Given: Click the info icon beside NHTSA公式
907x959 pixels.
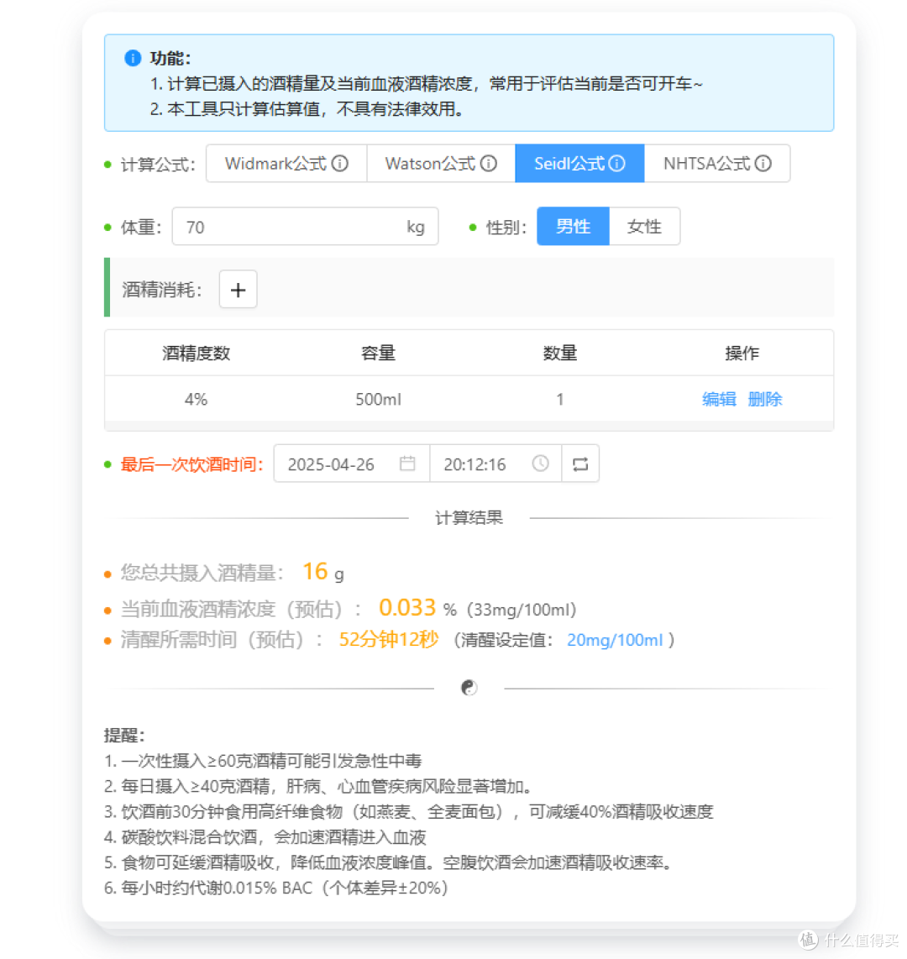Looking at the screenshot, I should tap(763, 163).
